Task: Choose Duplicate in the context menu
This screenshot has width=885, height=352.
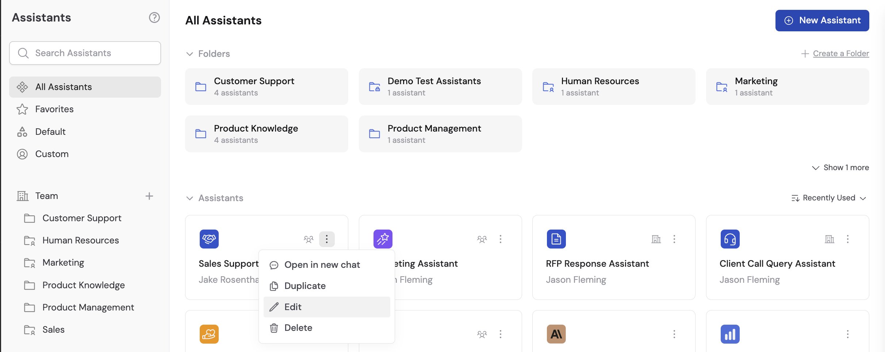Action: (x=305, y=286)
